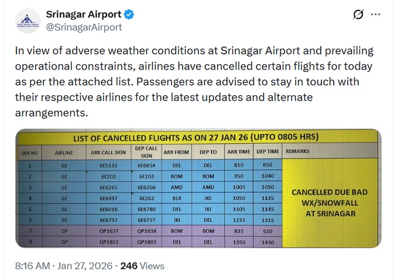
Task: Click the 6E5133 call sign cell
Action: [108, 165]
